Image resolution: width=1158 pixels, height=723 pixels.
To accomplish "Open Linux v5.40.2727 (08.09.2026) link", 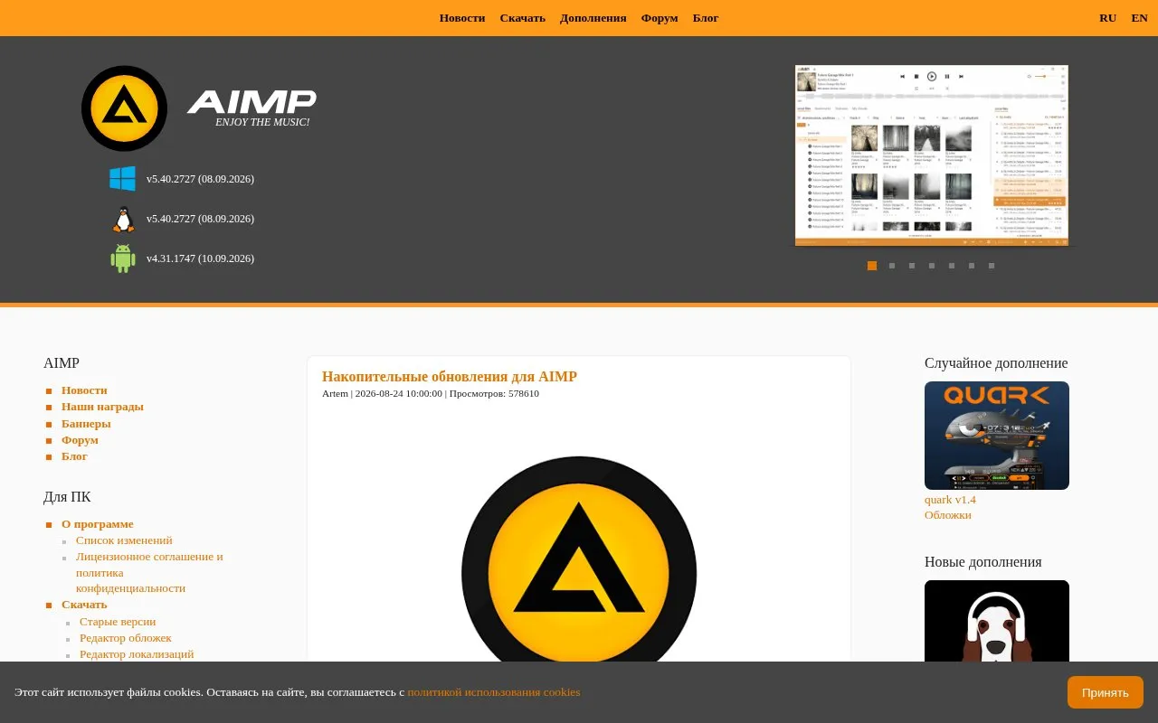I will click(x=200, y=219).
